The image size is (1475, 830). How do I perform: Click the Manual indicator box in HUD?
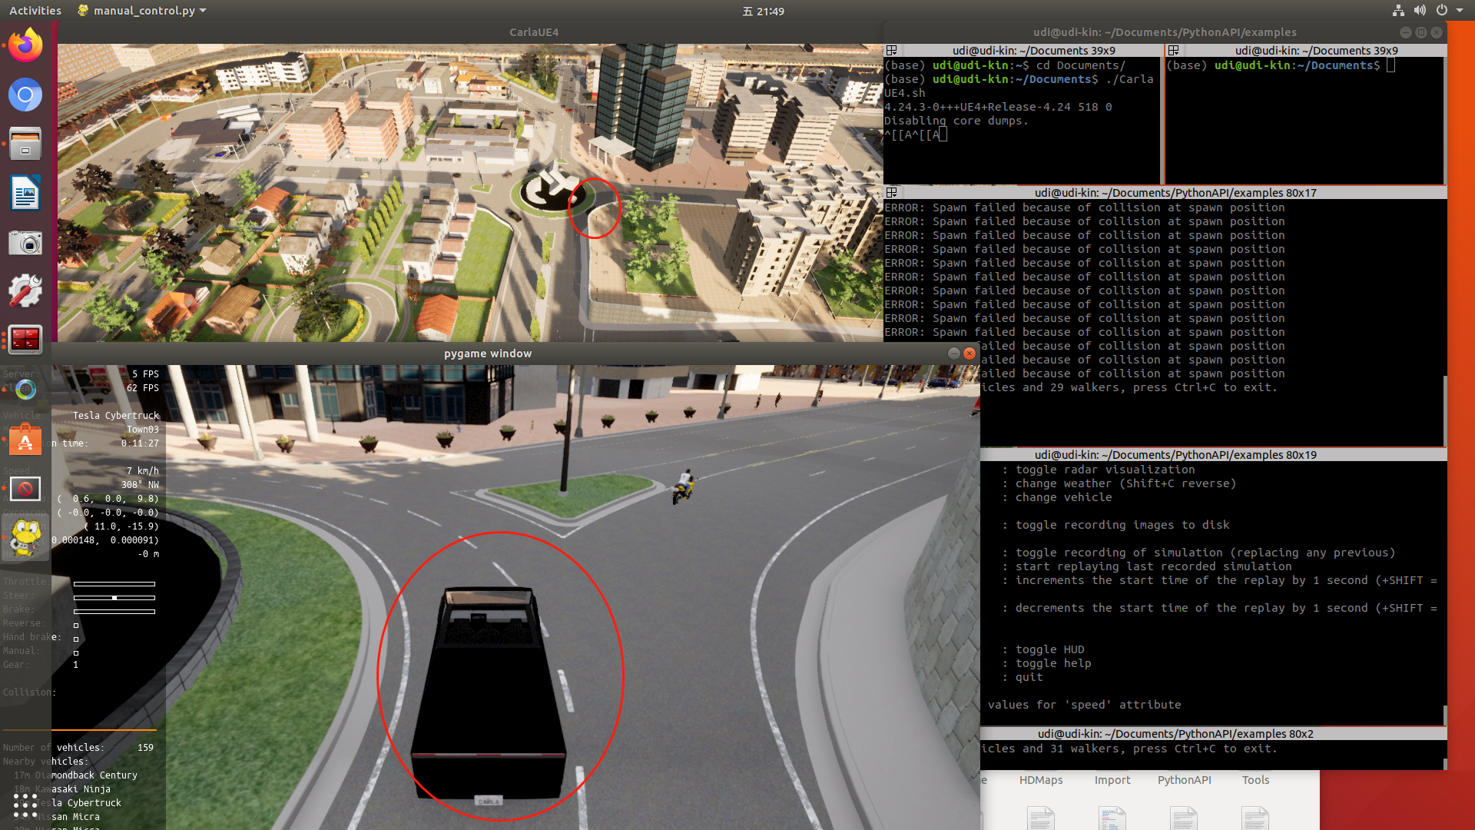[x=76, y=652]
